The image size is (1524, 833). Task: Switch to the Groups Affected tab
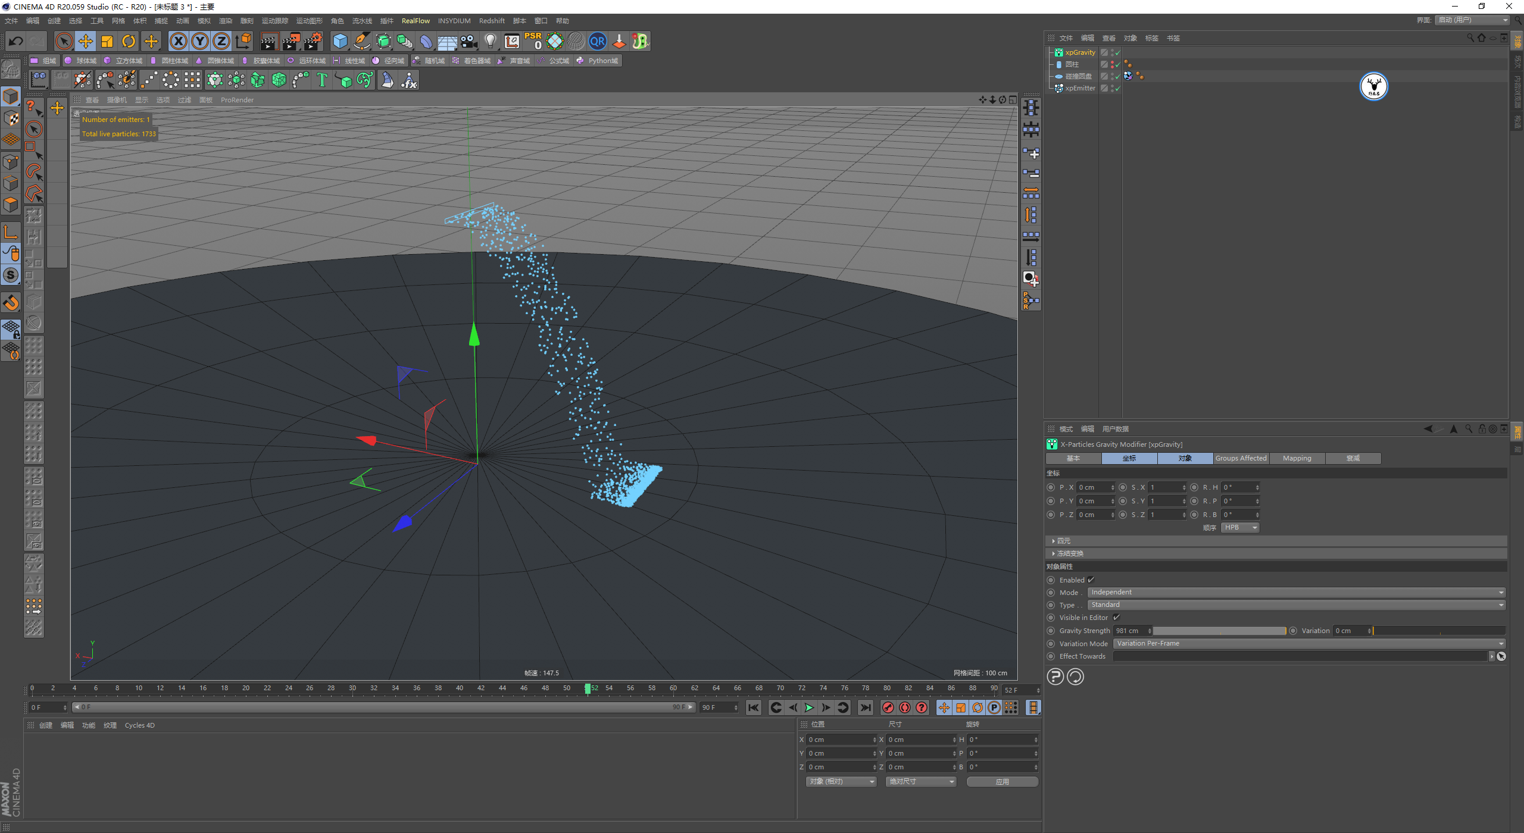pyautogui.click(x=1241, y=458)
